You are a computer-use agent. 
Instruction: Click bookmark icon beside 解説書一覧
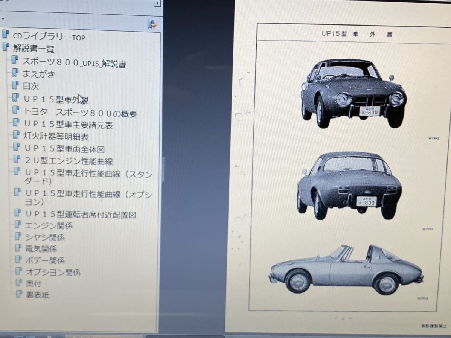(6, 47)
